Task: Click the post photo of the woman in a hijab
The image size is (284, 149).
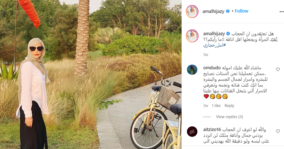Action: (91, 75)
